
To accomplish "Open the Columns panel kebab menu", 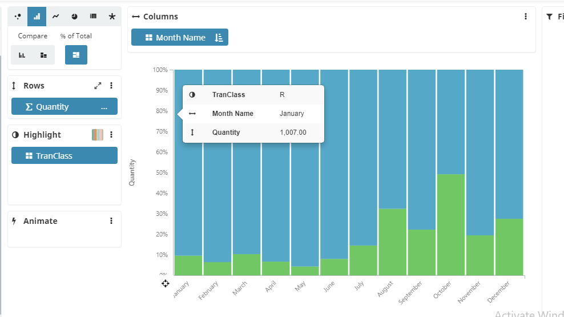I will [x=526, y=17].
